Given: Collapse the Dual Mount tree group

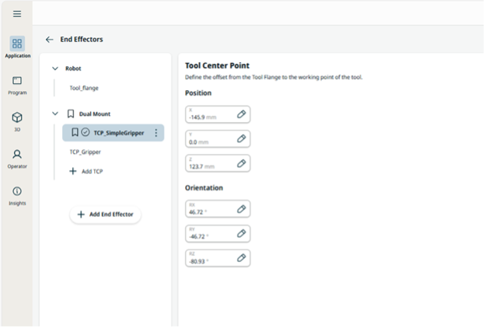Looking at the screenshot, I should pyautogui.click(x=54, y=113).
